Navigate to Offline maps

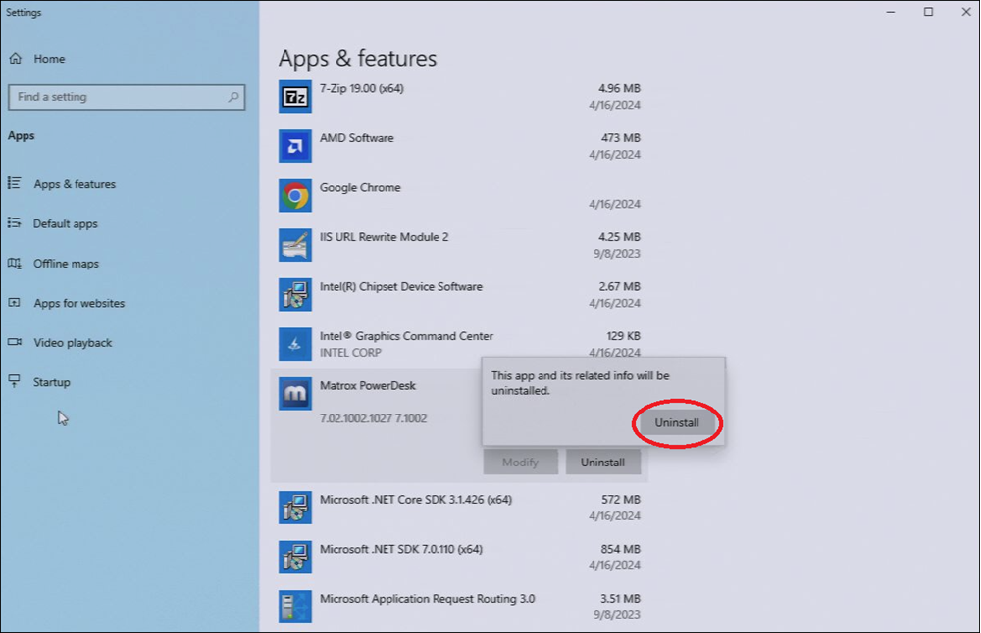(66, 264)
